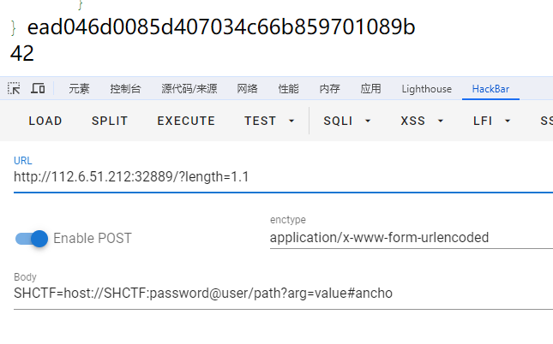The height and width of the screenshot is (344, 553).
Task: Open the SQLI dropdown
Action: (x=347, y=121)
